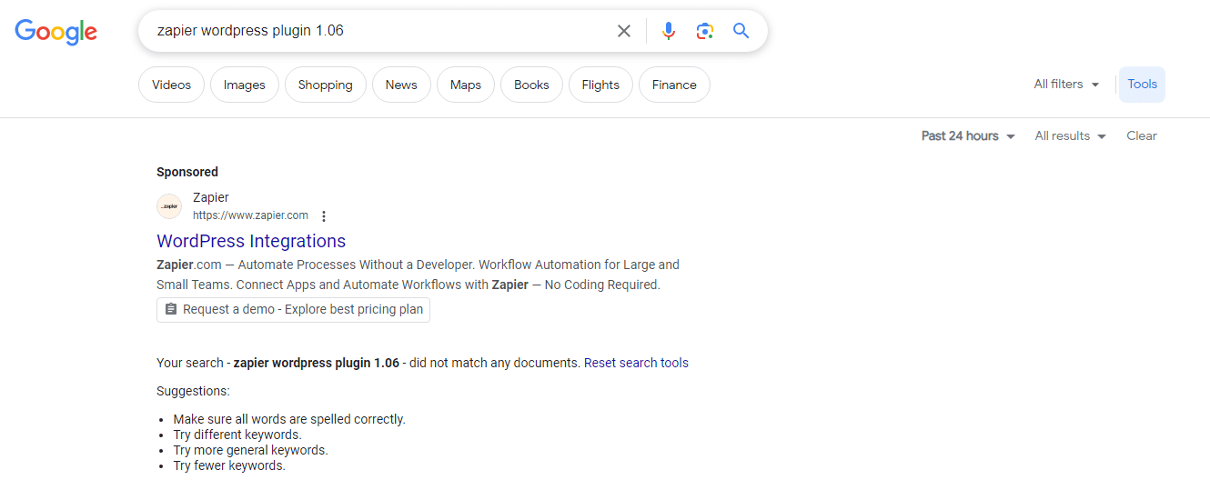The width and height of the screenshot is (1210, 500).
Task: Toggle the Tools button
Action: pos(1142,85)
